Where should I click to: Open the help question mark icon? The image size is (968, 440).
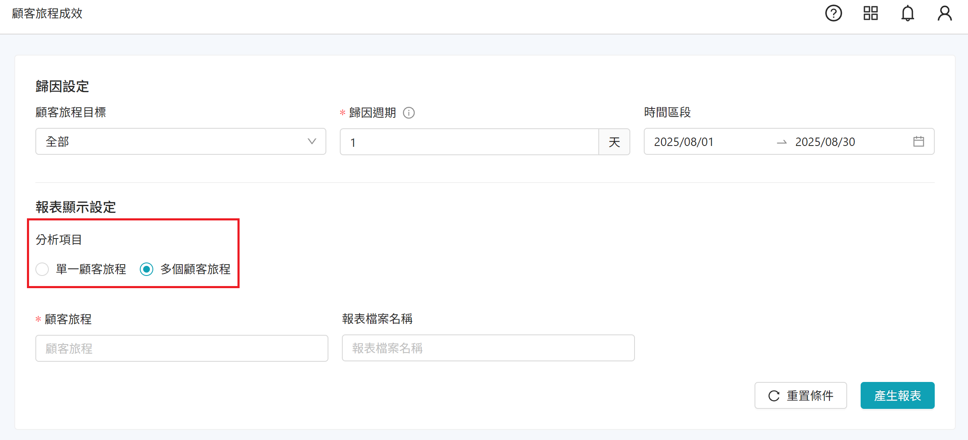click(x=833, y=13)
